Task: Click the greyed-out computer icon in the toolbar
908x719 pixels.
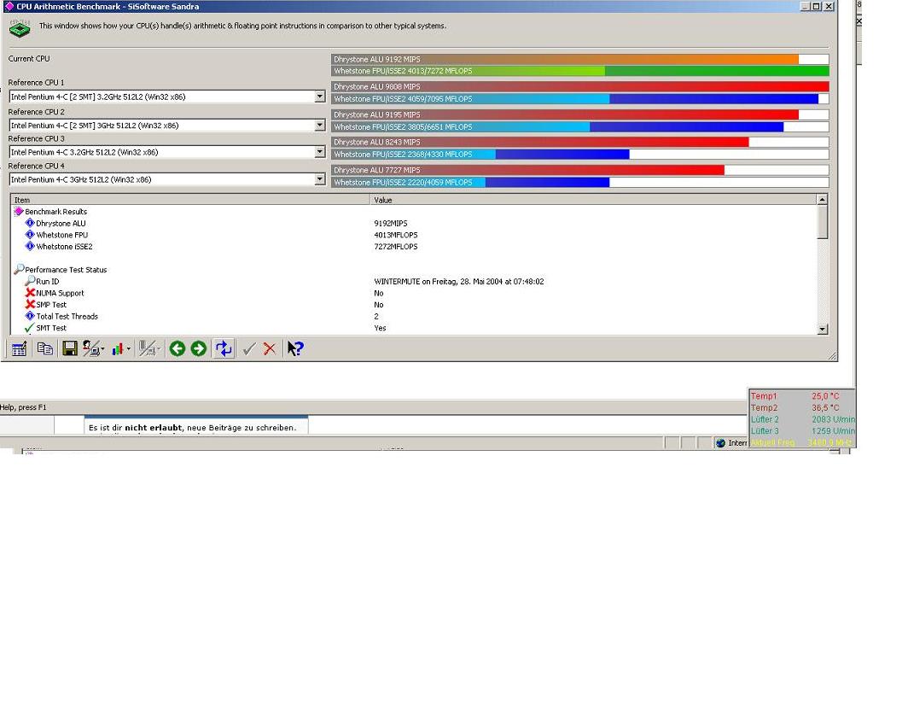Action: [x=147, y=348]
